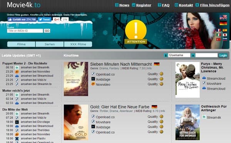
Task: Click the Google +1 share button
Action: 57,20
